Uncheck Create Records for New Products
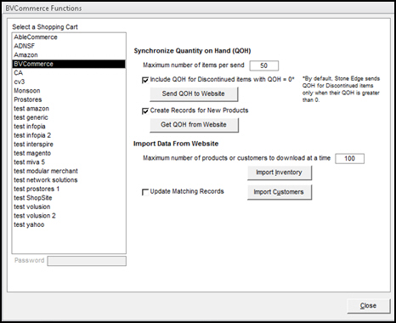The image size is (396, 323). coord(145,111)
